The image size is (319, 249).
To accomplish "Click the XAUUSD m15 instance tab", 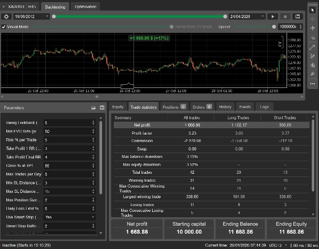I will (20, 7).
